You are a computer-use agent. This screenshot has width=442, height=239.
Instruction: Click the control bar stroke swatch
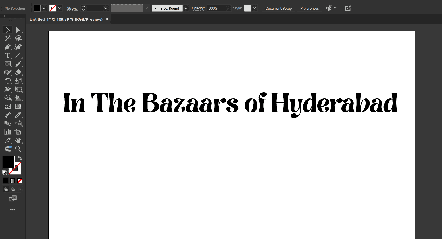coord(53,8)
